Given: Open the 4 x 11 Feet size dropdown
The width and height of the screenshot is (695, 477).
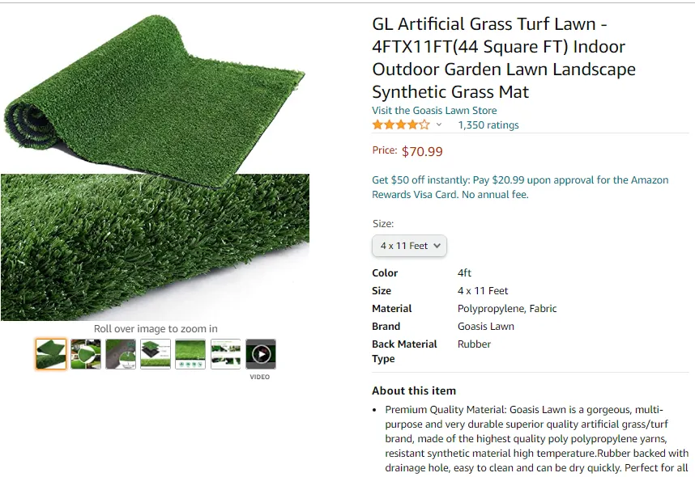Looking at the screenshot, I should coord(409,246).
